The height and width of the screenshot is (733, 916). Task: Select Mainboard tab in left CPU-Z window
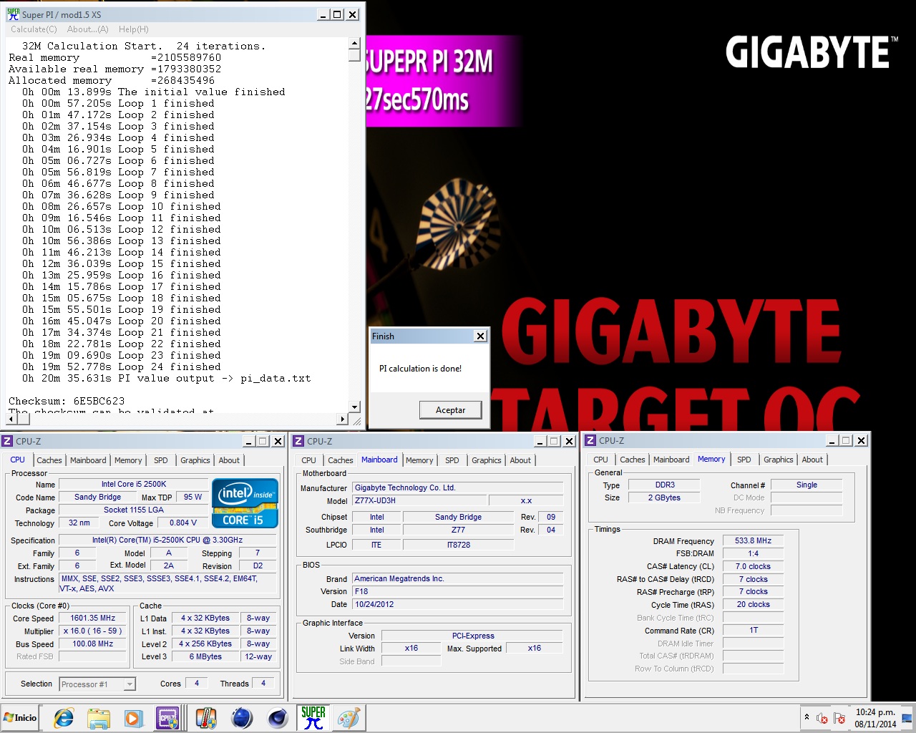[x=88, y=460]
